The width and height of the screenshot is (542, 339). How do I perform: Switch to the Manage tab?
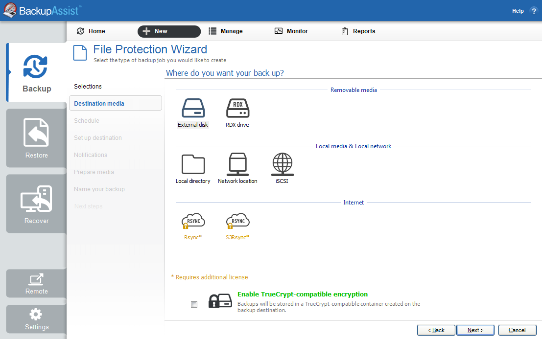click(225, 31)
